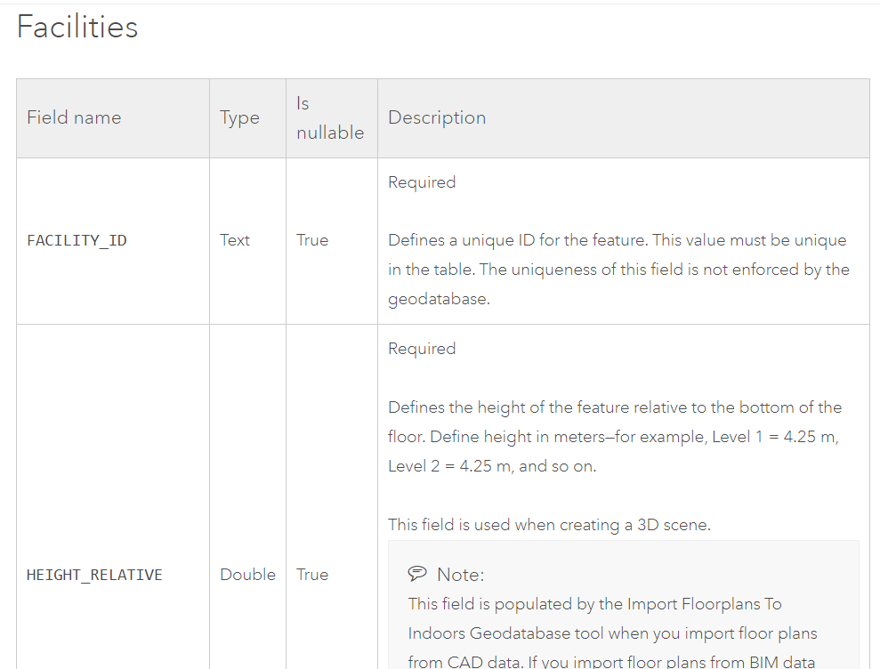Click the Note speech-bubble icon
Screen dimensions: 880x669
click(x=418, y=573)
